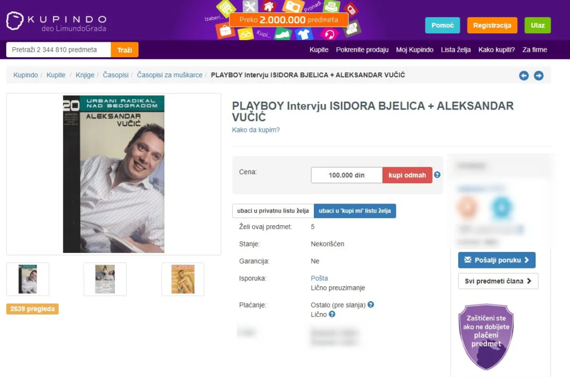Click the Trazi search button
The height and width of the screenshot is (377, 570).
point(125,49)
